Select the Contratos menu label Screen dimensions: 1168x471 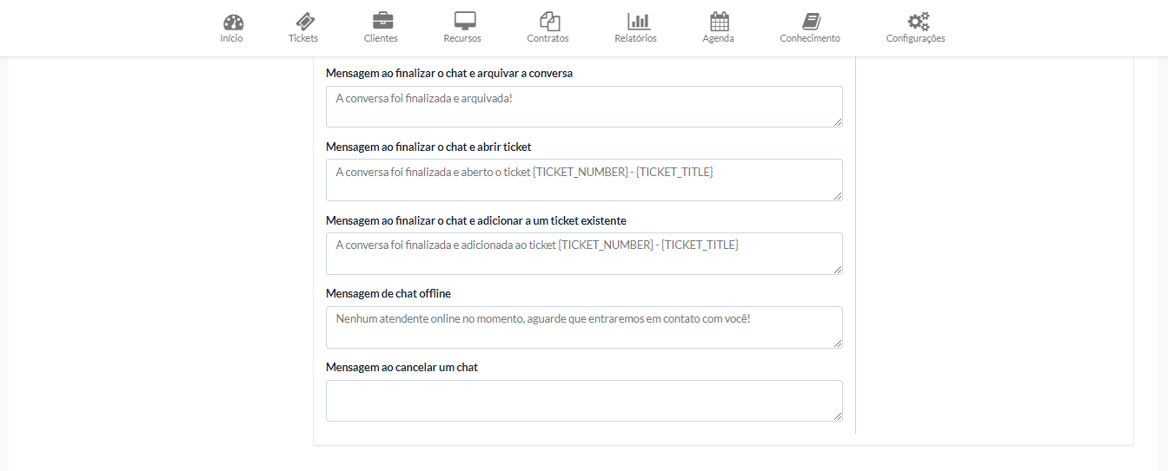click(547, 38)
